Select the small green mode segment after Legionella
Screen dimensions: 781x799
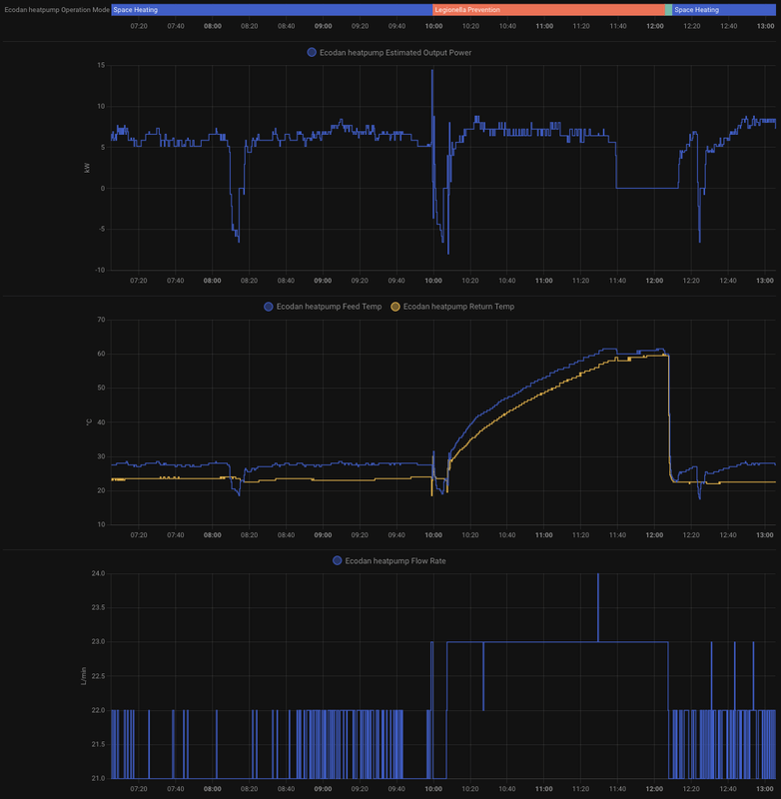[668, 10]
